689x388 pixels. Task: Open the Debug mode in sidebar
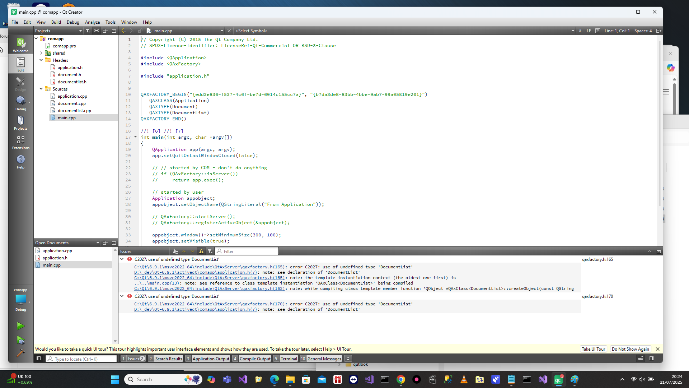pos(21,103)
